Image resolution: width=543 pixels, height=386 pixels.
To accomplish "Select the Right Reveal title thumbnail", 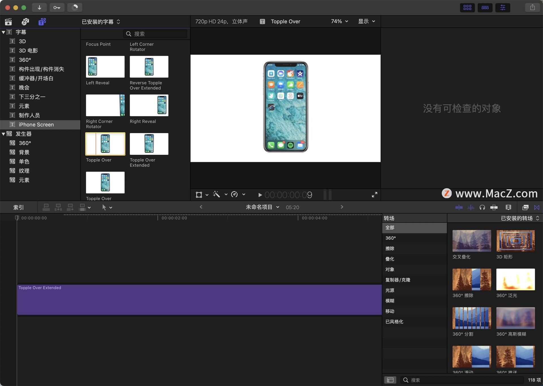I will point(149,105).
